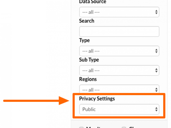The image size is (171, 128).
Task: Toggle the second checkbox below Privacy Settings
Action: [124, 127]
